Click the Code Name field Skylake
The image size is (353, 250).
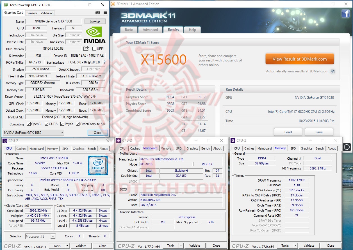pyautogui.click(x=40, y=163)
